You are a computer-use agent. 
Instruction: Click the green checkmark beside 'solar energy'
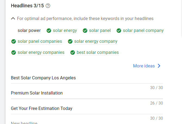[x=49, y=31]
